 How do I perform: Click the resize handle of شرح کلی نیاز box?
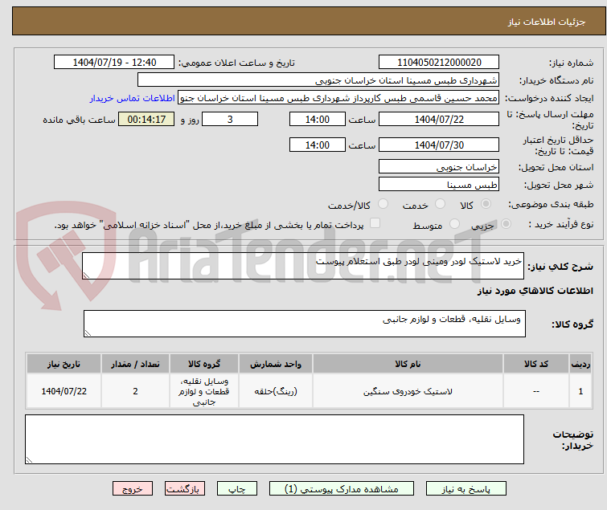click(86, 275)
